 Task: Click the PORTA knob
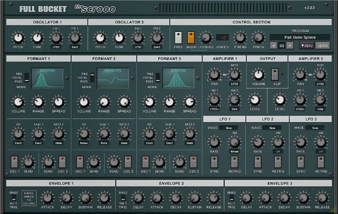258,37
